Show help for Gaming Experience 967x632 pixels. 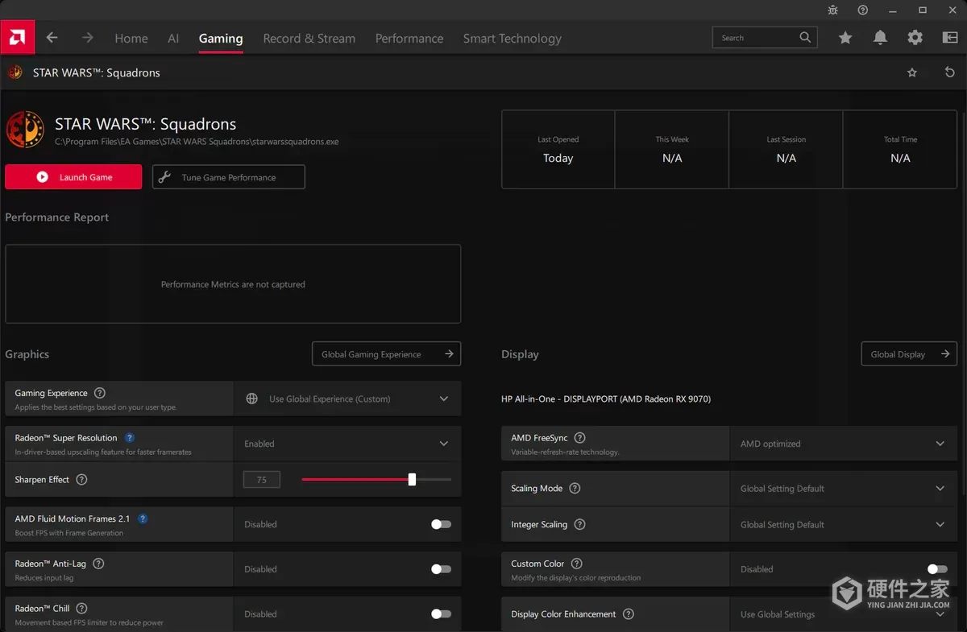point(100,393)
